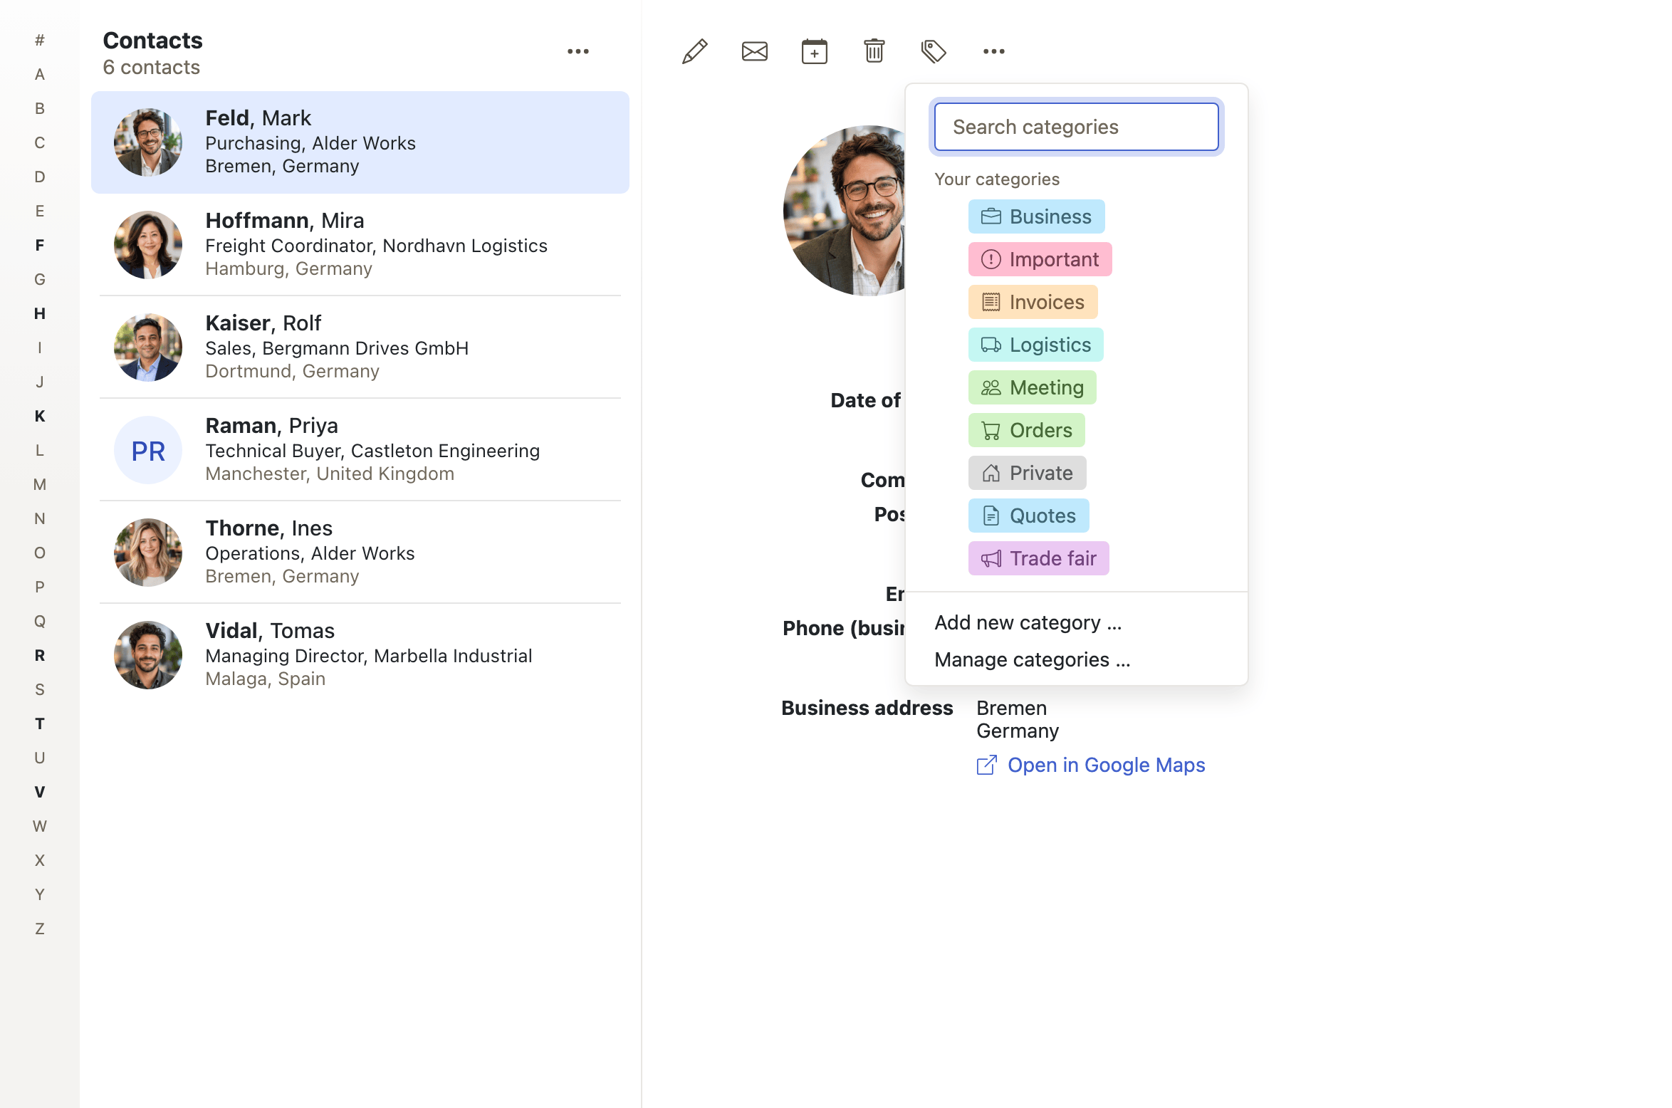Choose the Orders category

pos(1026,430)
